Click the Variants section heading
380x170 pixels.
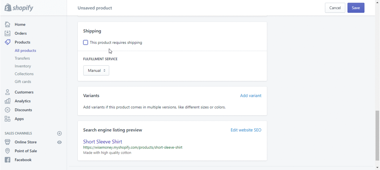[91, 96]
